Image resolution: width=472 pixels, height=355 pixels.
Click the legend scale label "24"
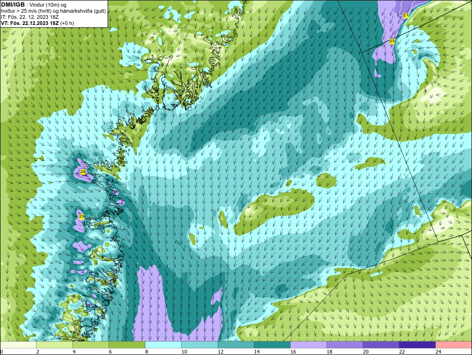tap(438, 352)
